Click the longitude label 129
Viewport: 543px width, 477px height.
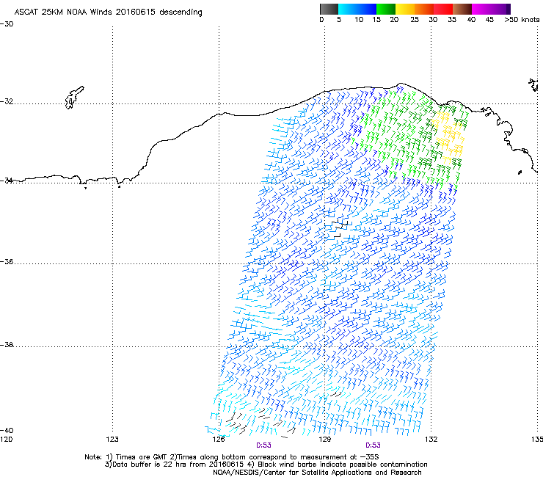tap(324, 440)
